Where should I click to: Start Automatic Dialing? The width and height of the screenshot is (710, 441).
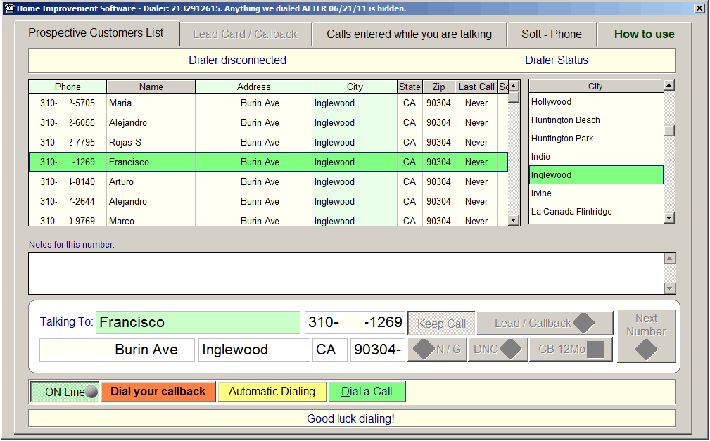272,392
